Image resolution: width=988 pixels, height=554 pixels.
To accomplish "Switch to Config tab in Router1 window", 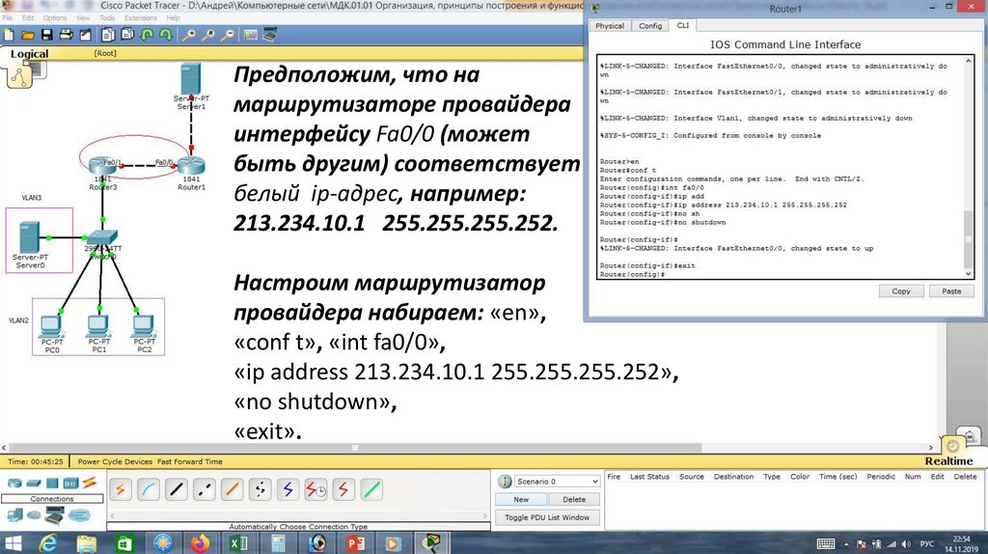I will click(649, 26).
